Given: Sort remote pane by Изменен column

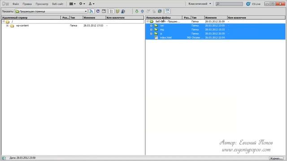Looking at the screenshot, I should pos(94,18).
